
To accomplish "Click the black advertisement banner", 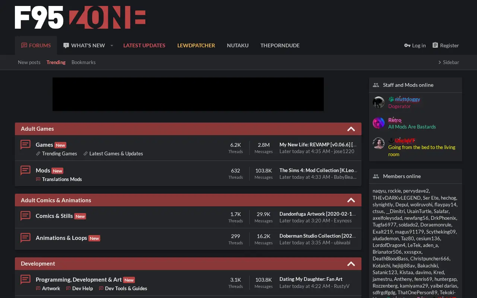I will tap(188, 94).
